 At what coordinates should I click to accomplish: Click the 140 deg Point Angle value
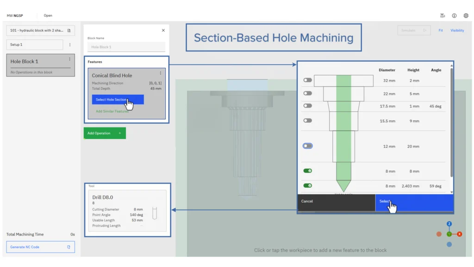pos(137,215)
